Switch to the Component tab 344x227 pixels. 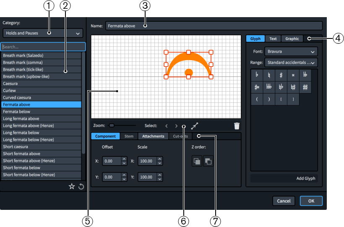(105, 136)
